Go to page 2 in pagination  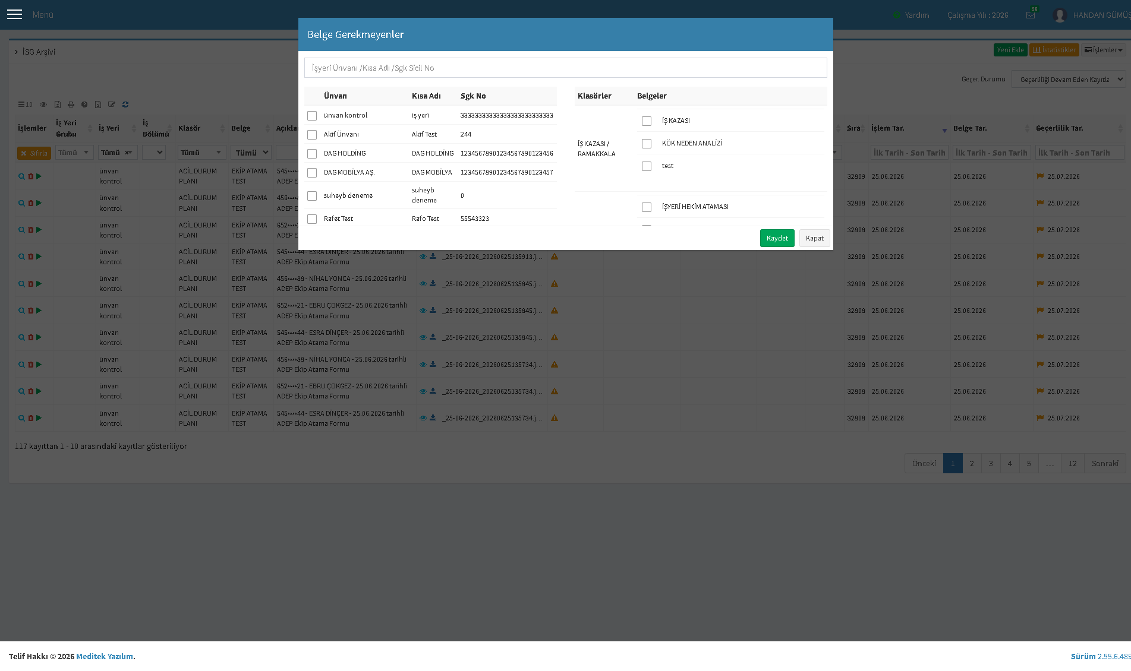[x=972, y=463]
